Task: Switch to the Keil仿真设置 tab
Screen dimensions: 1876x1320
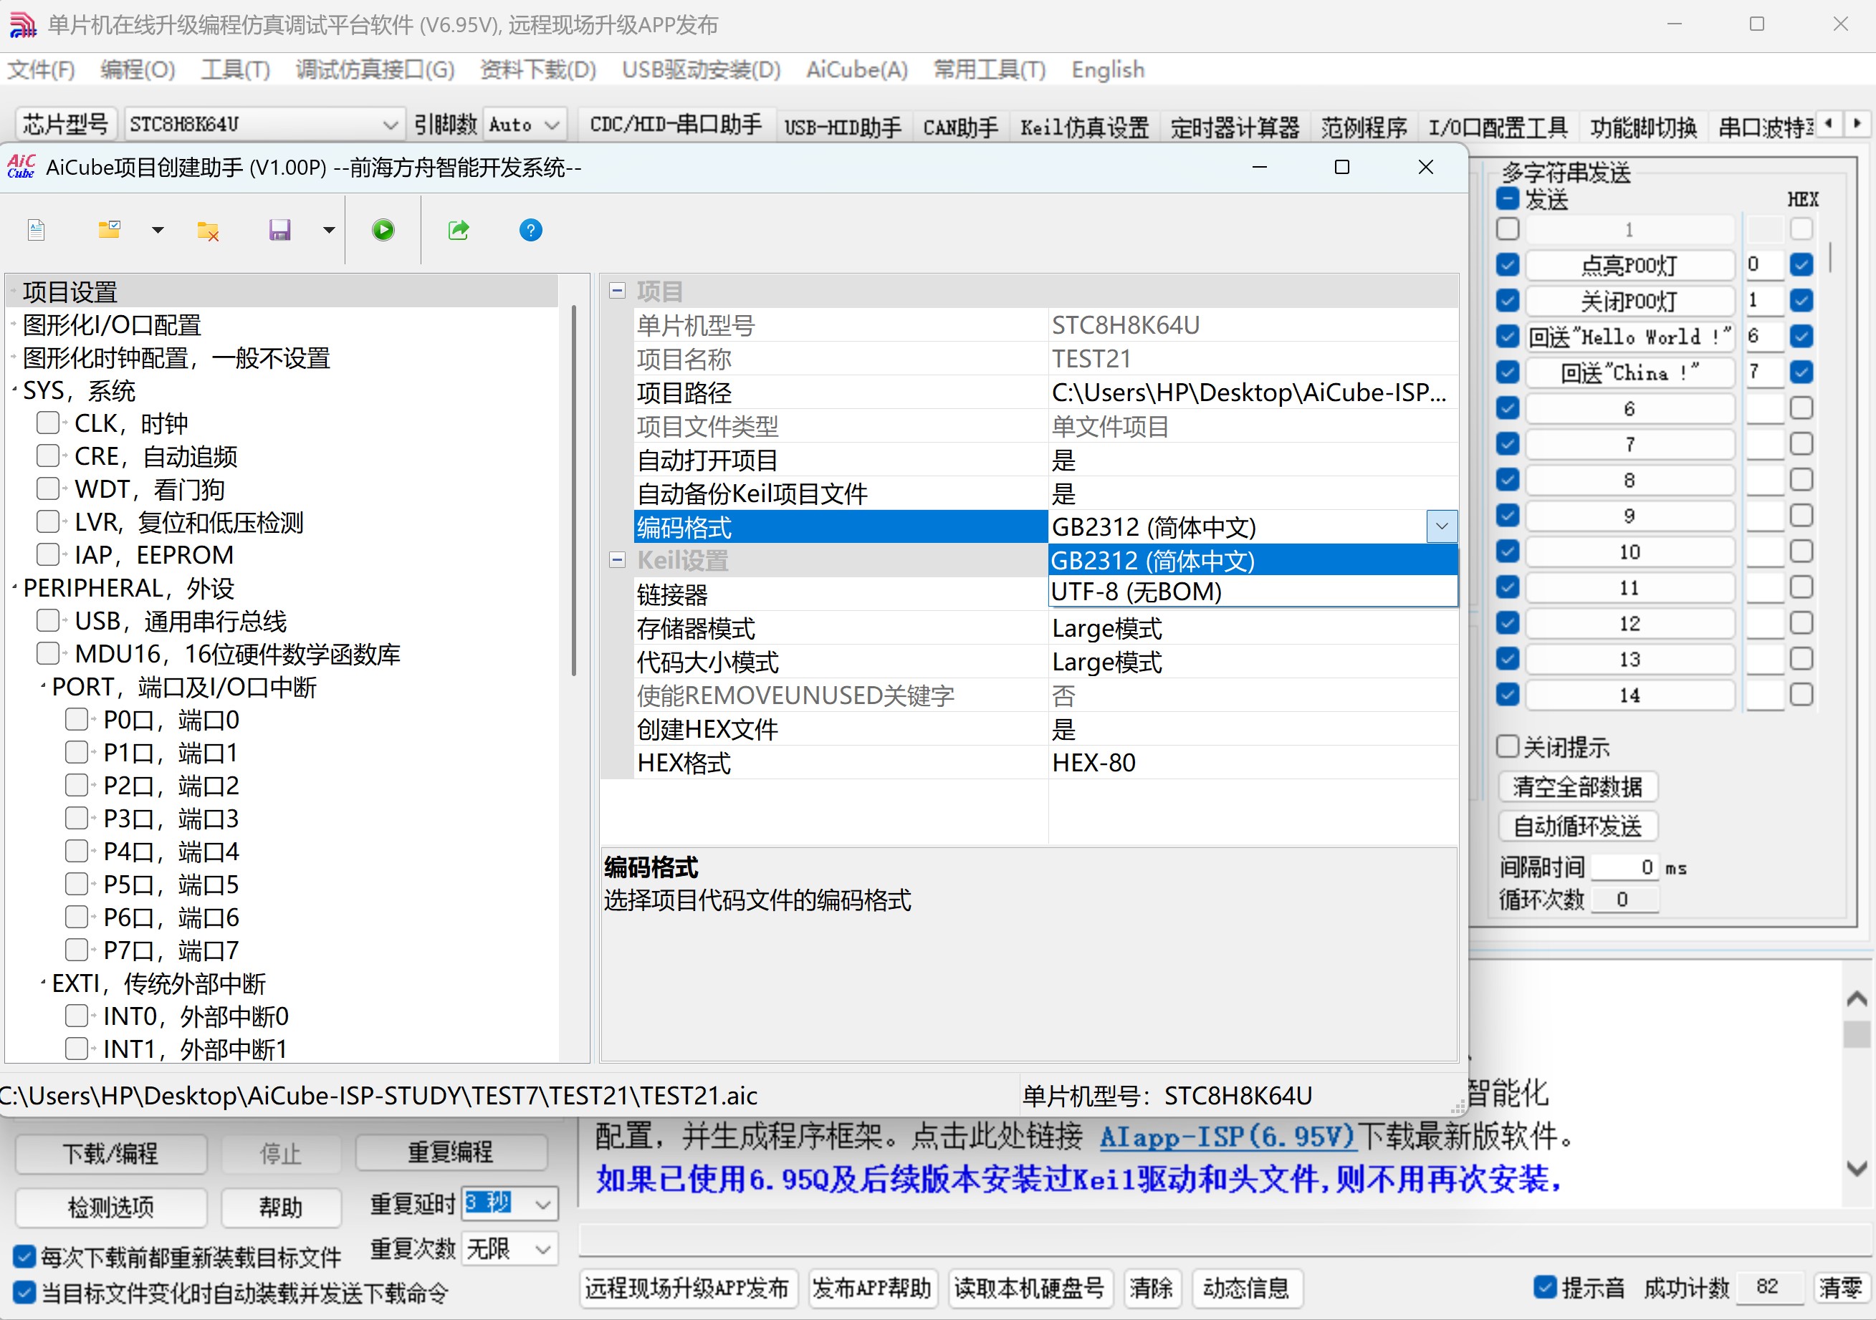Action: tap(1084, 127)
